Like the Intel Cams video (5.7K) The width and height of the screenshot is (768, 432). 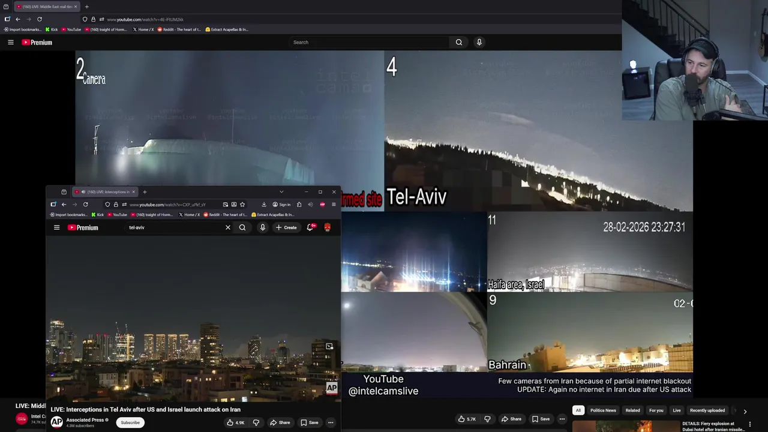pyautogui.click(x=467, y=419)
